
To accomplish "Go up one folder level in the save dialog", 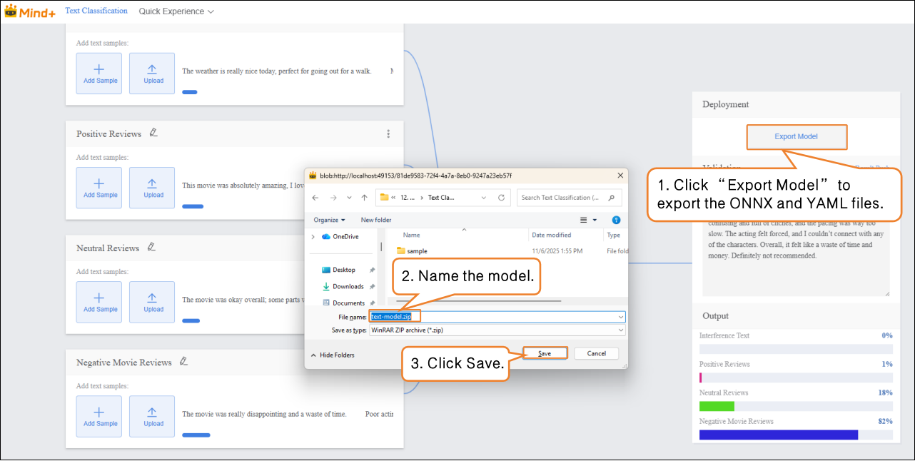I will pyautogui.click(x=365, y=198).
